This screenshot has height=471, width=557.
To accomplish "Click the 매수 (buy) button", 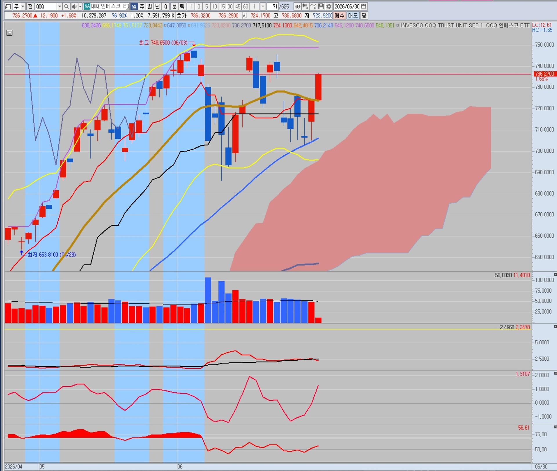I will tap(339, 16).
